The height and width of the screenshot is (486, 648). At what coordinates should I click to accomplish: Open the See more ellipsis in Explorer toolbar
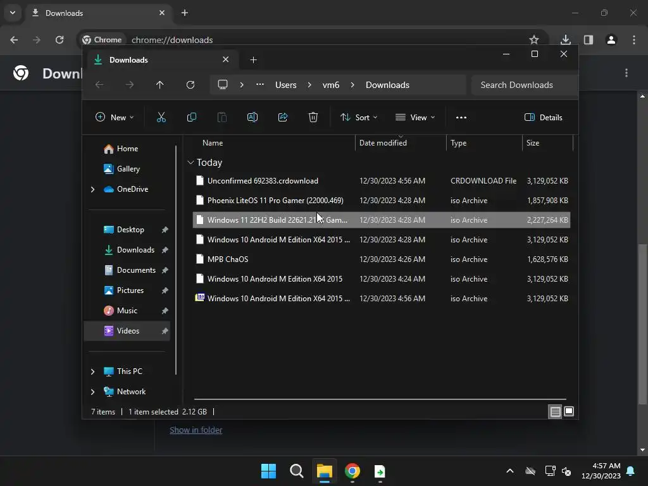[x=461, y=117]
